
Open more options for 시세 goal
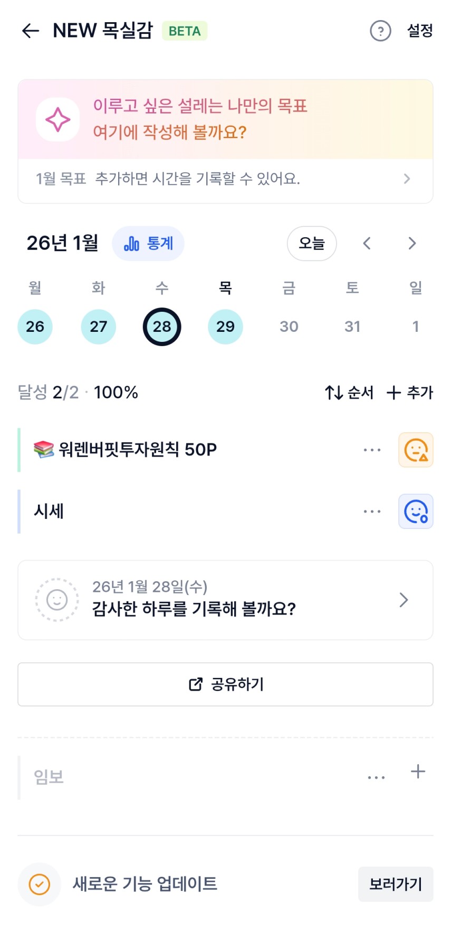pyautogui.click(x=372, y=512)
